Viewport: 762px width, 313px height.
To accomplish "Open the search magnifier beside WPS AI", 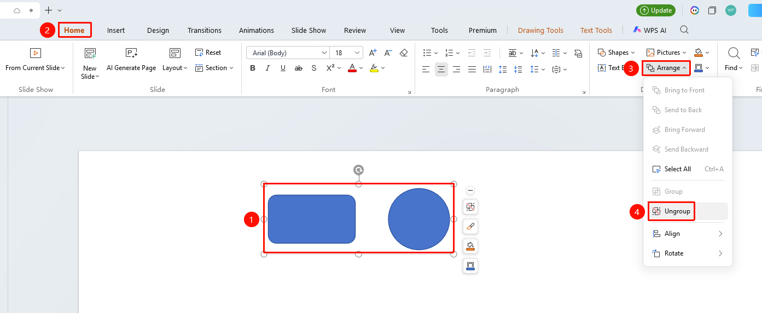I will point(684,30).
